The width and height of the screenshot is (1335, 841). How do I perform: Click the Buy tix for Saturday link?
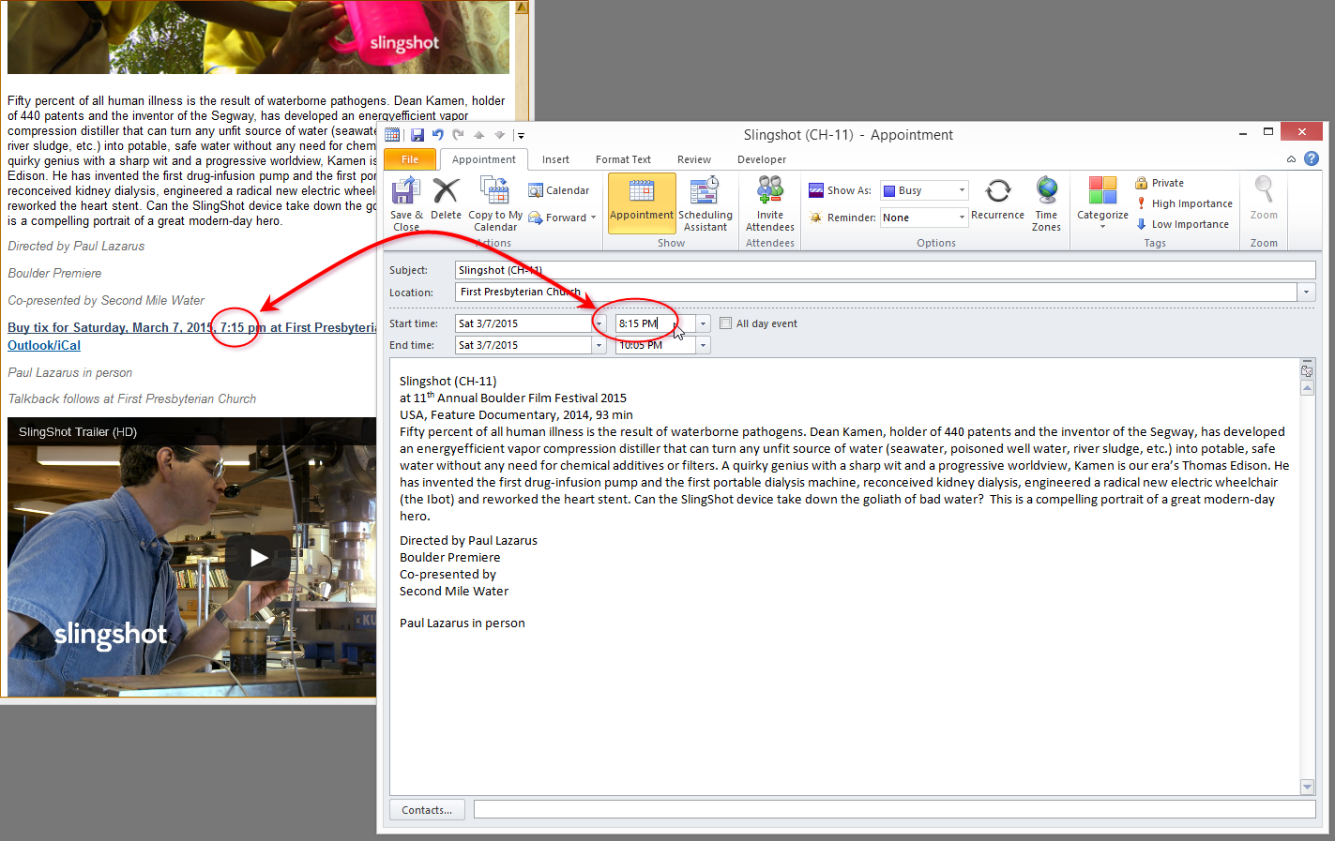(x=192, y=327)
